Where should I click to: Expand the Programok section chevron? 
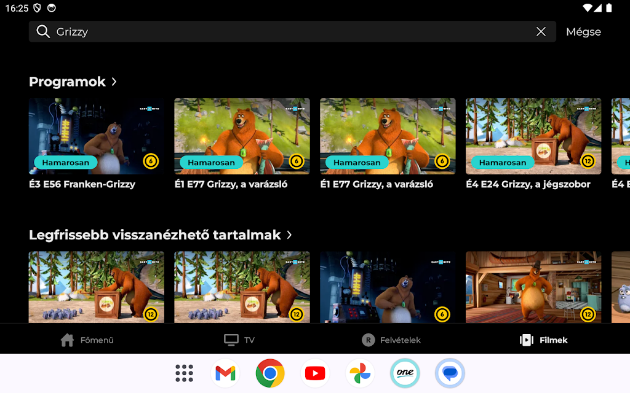click(114, 82)
